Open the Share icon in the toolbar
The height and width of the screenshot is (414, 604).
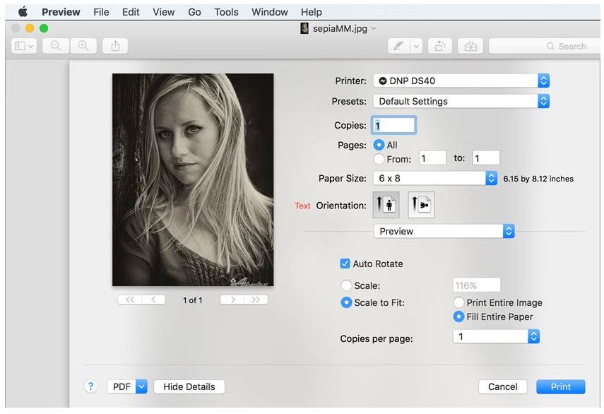point(115,45)
